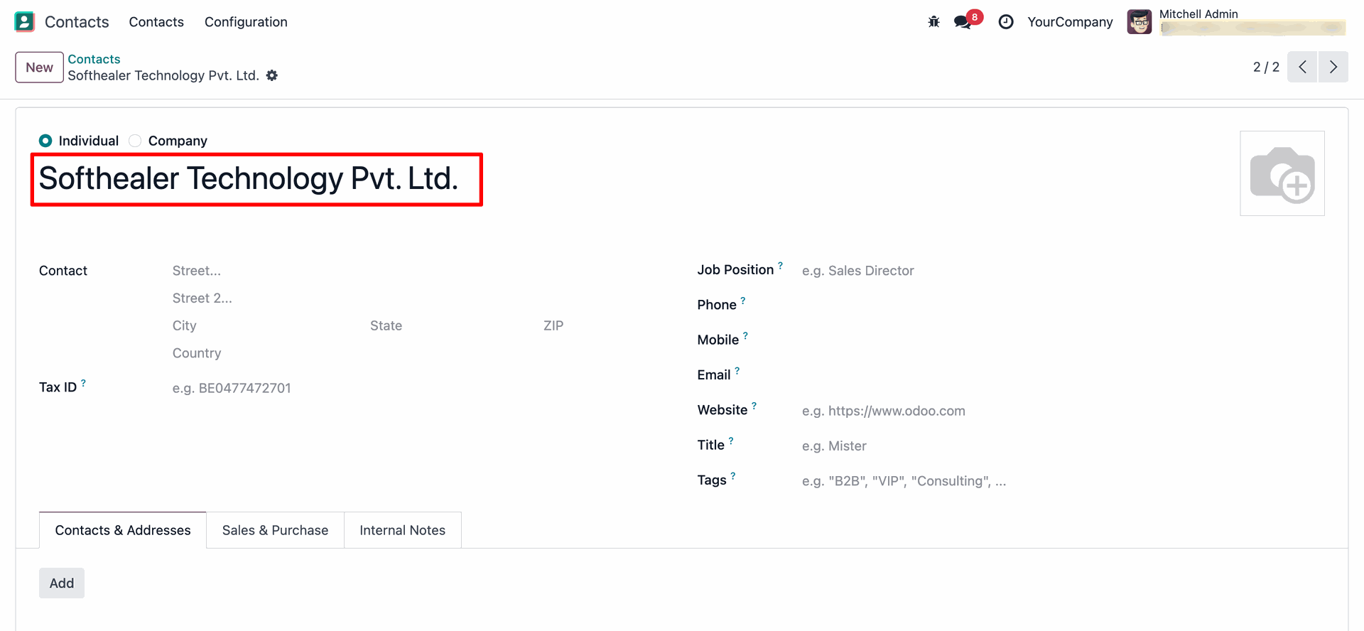Switch to Contacts & Addresses tab
This screenshot has height=631, width=1364.
(x=123, y=530)
